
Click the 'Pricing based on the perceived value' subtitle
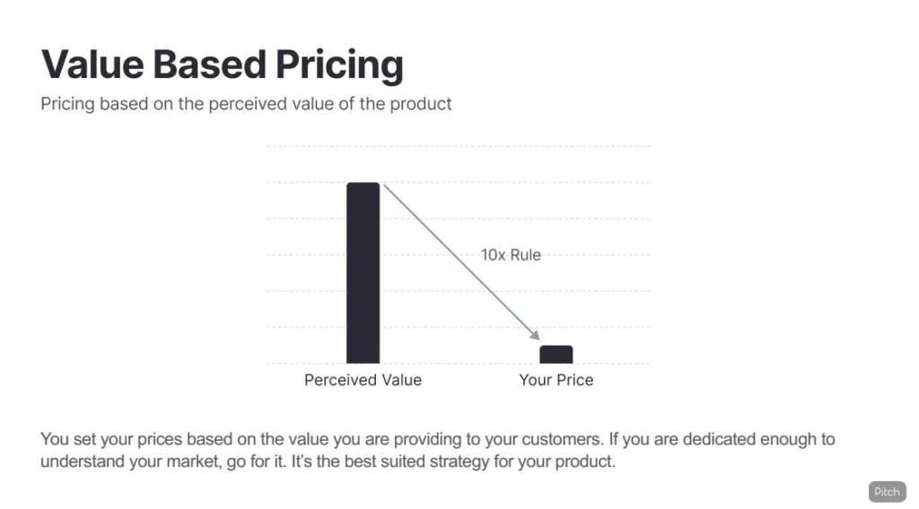pos(246,104)
